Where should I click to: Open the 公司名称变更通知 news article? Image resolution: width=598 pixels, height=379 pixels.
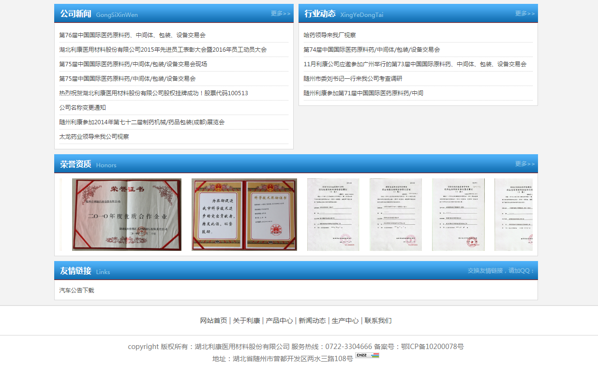82,108
